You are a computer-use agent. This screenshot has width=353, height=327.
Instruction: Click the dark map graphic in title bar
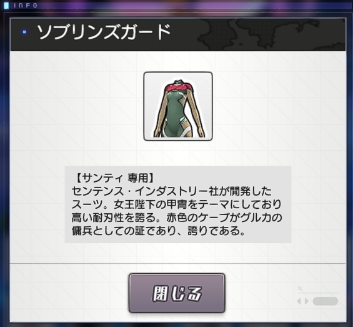click(x=272, y=35)
